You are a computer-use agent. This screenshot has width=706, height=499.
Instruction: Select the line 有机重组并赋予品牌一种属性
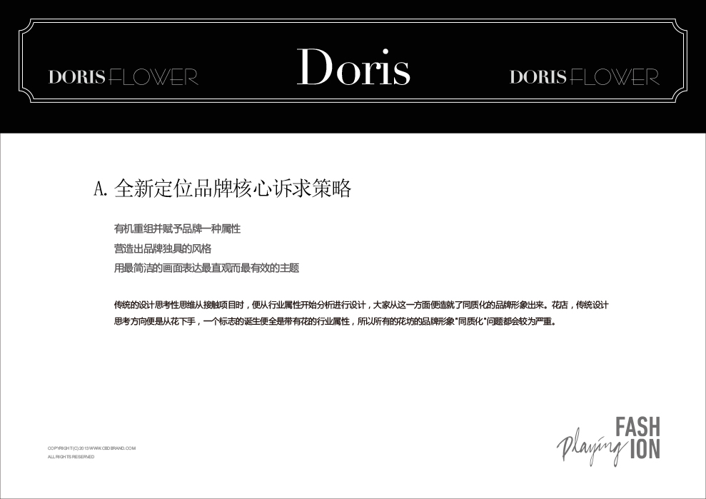tap(178, 228)
